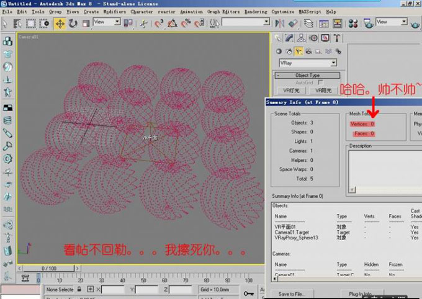Select the Select Object arrow tool
Image resolution: width=422 pixels, height=299 pixels.
tap(5, 24)
